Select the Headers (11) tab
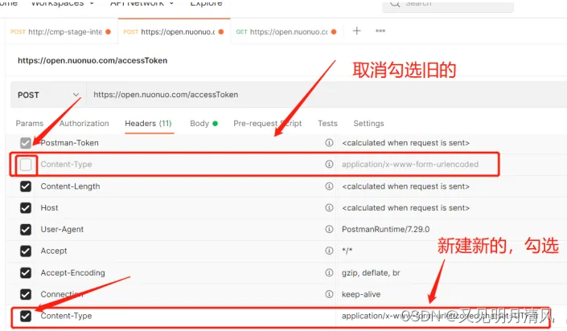The height and width of the screenshot is (331, 567). [x=148, y=124]
